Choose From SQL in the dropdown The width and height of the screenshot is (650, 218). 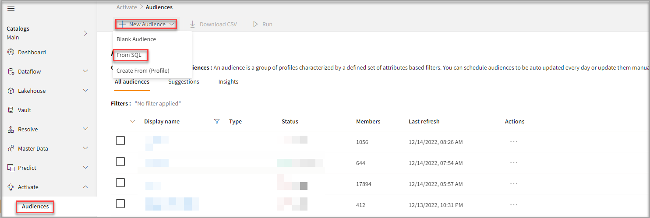point(129,55)
